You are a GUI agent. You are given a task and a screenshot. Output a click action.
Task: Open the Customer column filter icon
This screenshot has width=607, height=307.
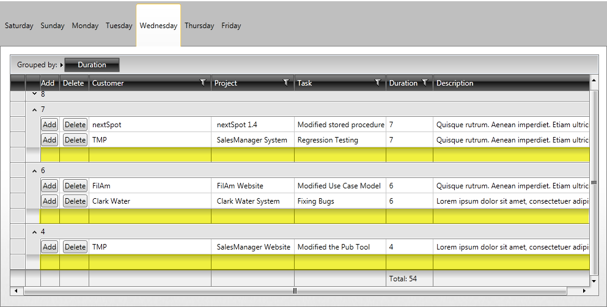click(x=203, y=83)
